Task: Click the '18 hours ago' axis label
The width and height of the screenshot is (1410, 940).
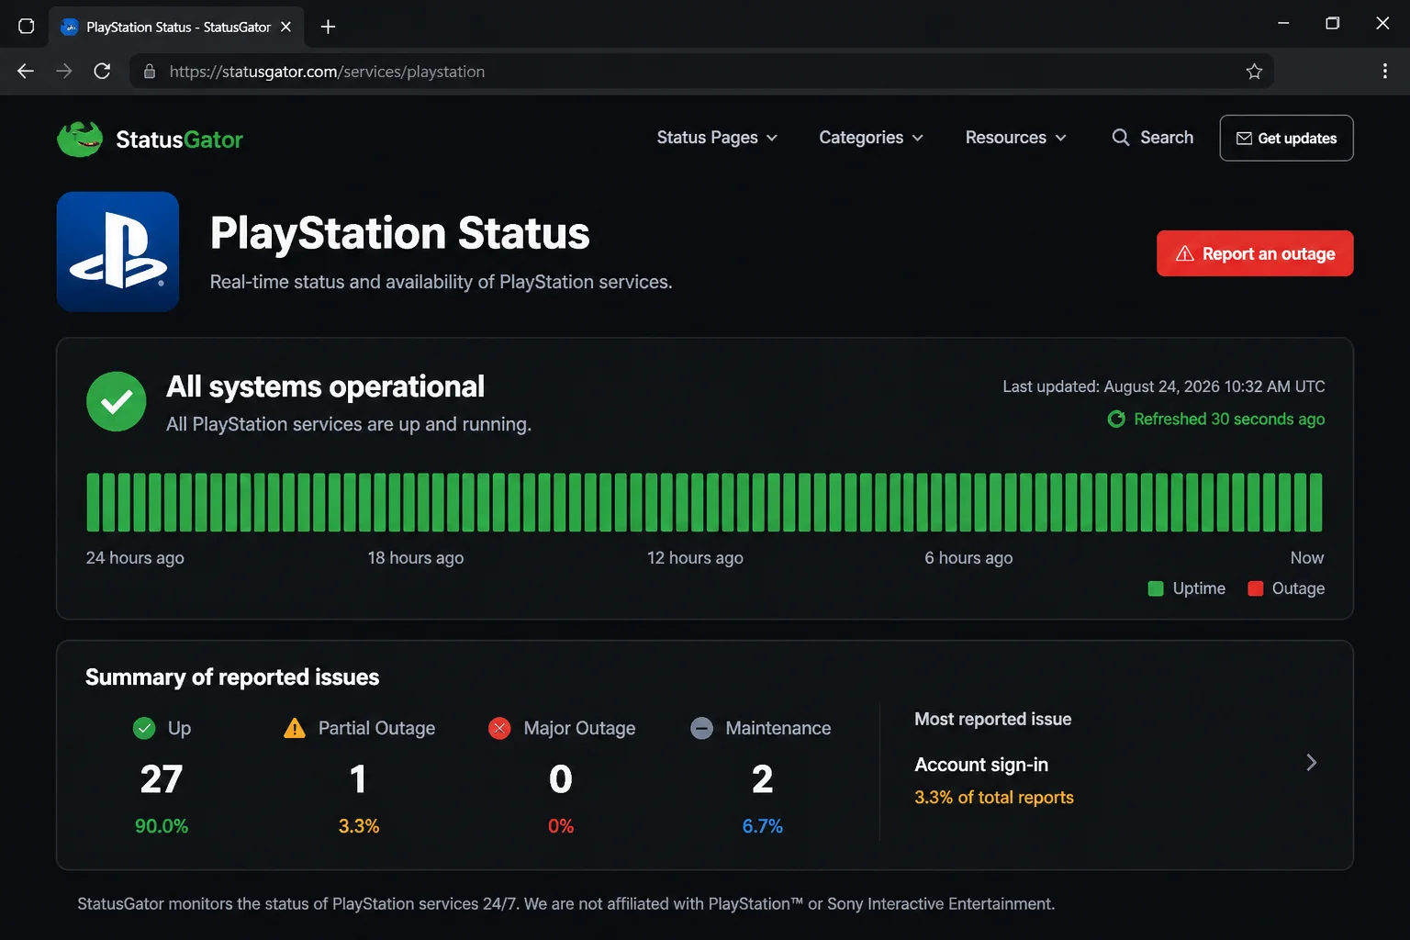Action: click(416, 558)
